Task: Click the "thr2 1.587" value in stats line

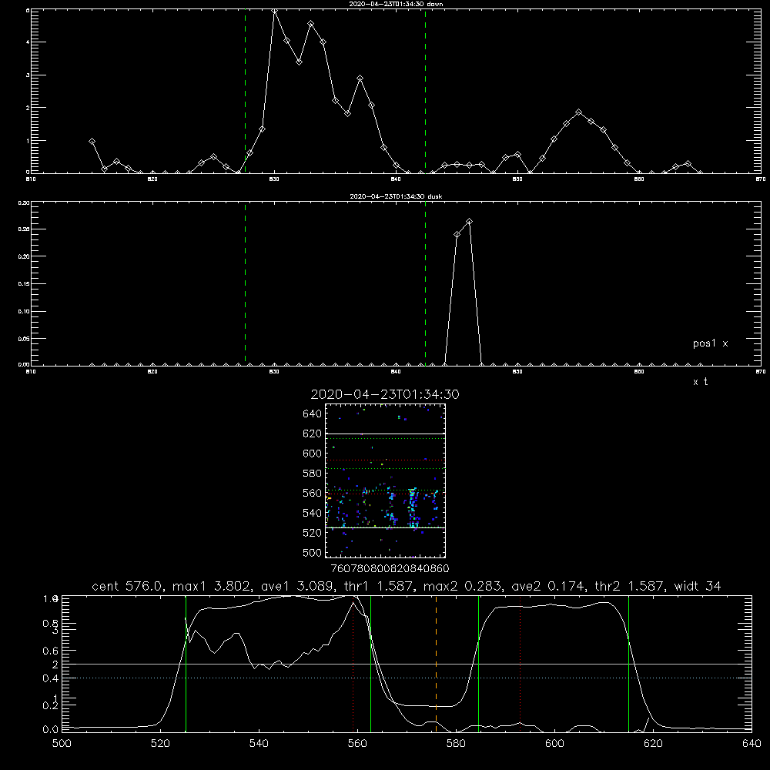Action: click(630, 586)
